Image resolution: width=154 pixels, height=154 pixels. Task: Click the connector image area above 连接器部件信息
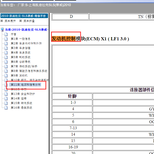(x=103, y=66)
